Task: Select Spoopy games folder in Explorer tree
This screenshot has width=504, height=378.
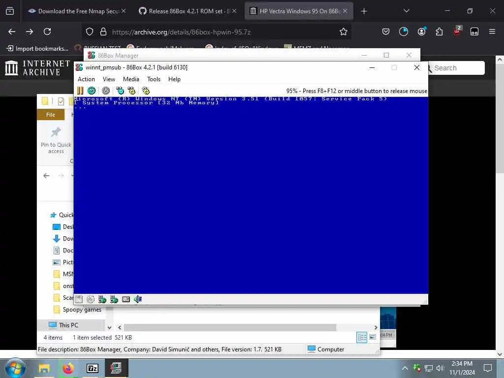Action: point(78,310)
